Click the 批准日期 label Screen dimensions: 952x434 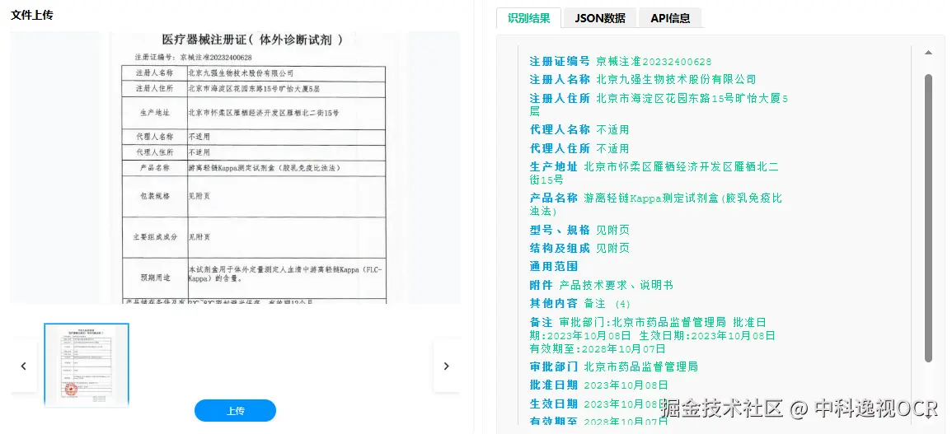coord(554,385)
